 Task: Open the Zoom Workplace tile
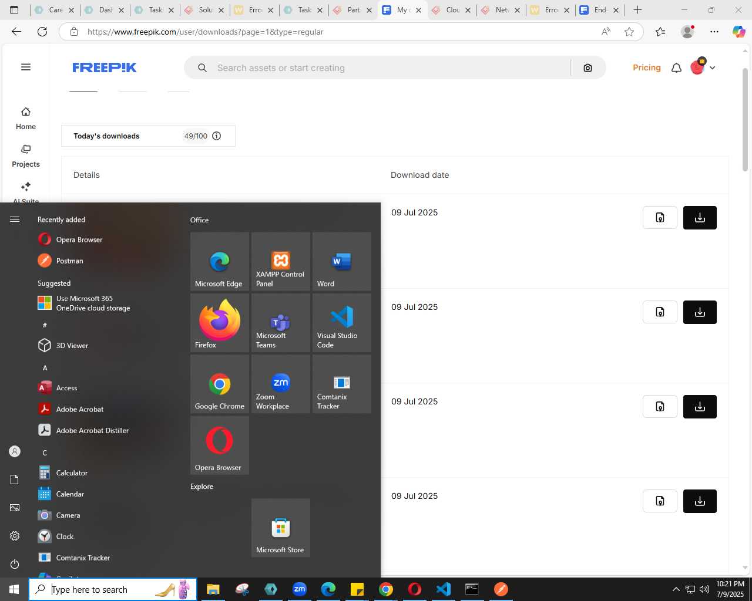click(281, 384)
